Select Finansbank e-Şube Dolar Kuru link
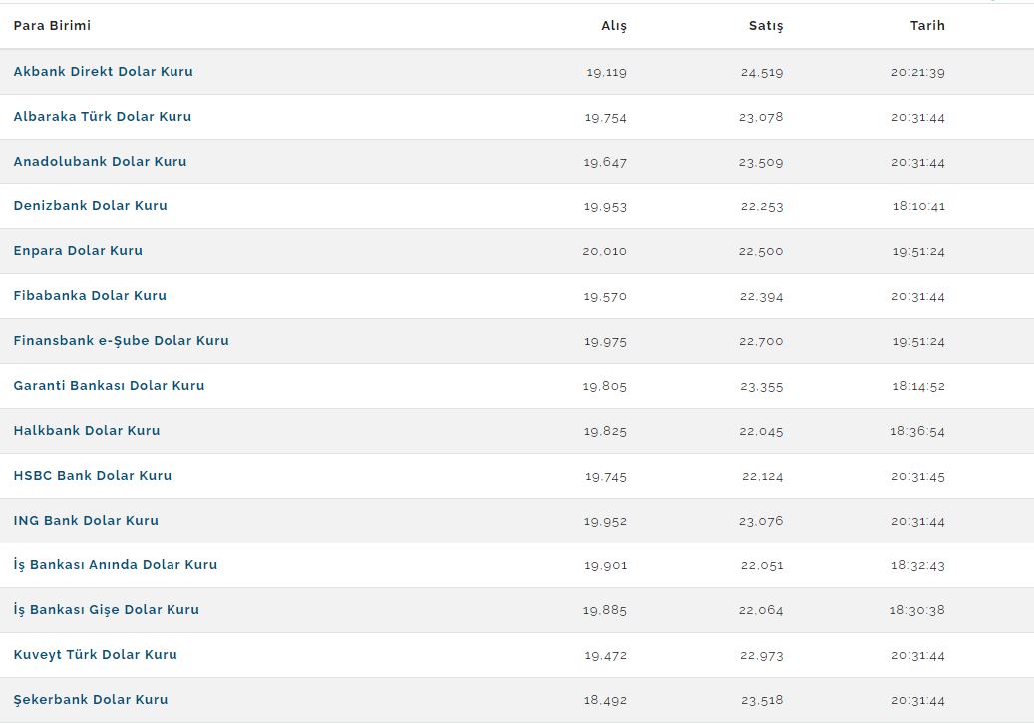The image size is (1034, 724). (x=122, y=340)
